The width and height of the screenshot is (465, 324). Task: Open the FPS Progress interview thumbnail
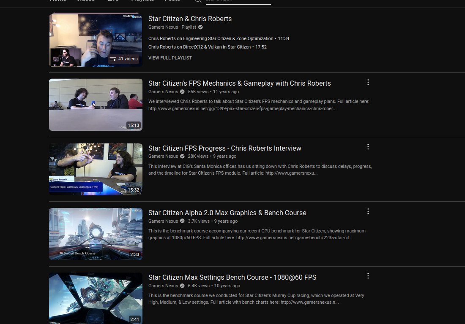coord(96,169)
